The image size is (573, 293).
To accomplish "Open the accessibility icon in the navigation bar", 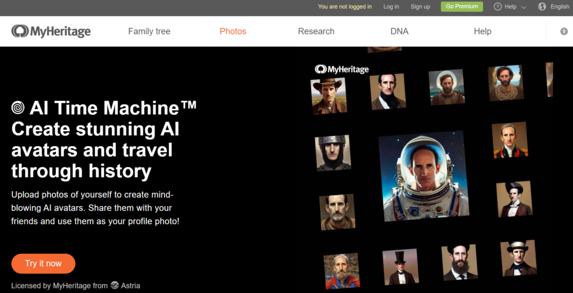I will coord(564,31).
